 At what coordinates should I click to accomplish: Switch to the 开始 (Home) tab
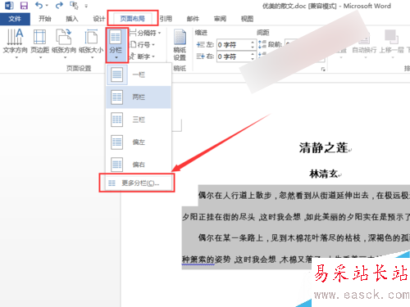click(x=45, y=19)
